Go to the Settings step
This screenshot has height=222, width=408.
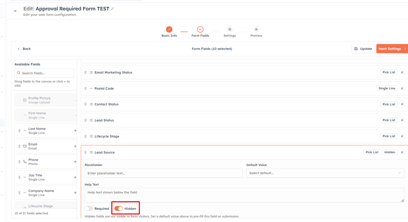(230, 32)
